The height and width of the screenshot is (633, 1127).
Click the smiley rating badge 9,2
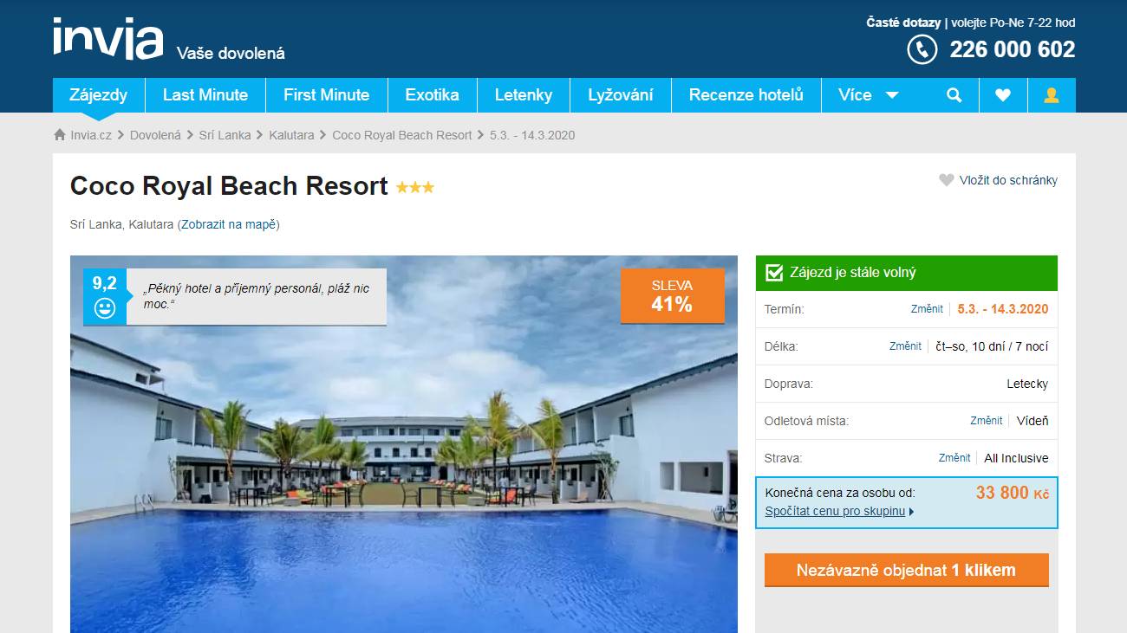click(x=105, y=297)
